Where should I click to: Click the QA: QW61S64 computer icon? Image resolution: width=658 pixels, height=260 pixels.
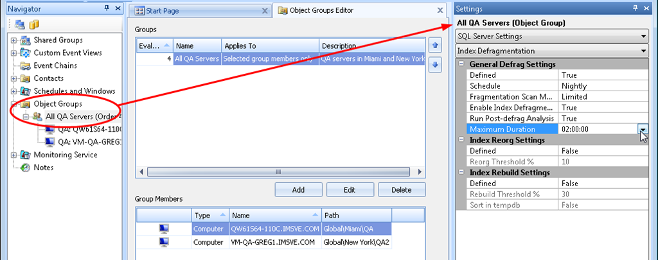coord(49,129)
